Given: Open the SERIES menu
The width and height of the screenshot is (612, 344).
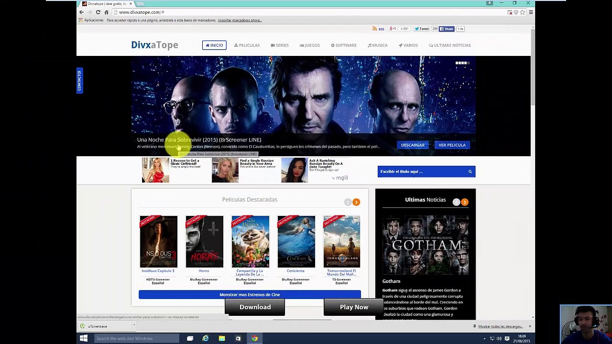Looking at the screenshot, I should [x=280, y=45].
